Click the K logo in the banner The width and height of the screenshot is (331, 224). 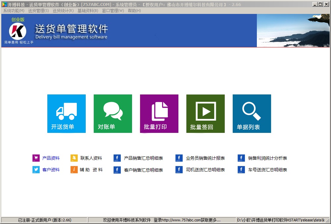click(x=18, y=31)
